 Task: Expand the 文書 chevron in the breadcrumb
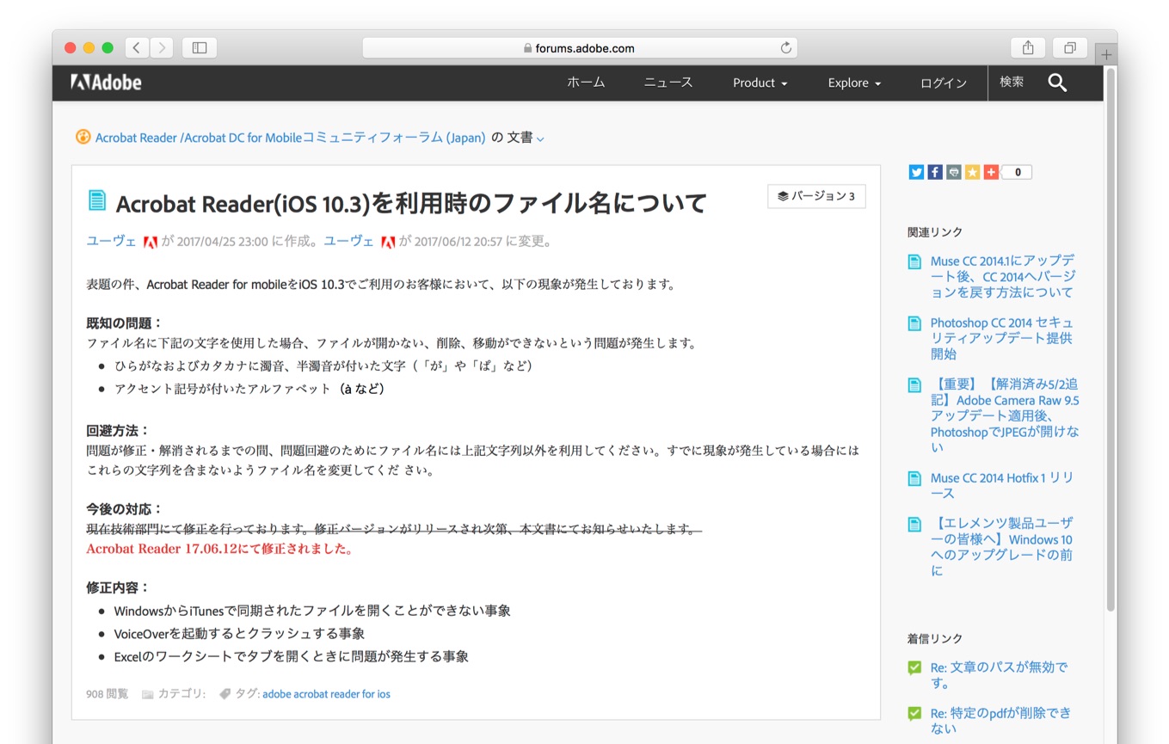click(542, 138)
